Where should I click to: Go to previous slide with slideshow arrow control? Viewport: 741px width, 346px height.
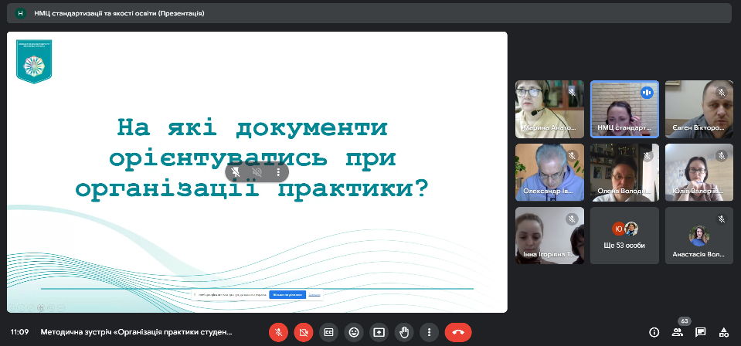pyautogui.click(x=12, y=308)
